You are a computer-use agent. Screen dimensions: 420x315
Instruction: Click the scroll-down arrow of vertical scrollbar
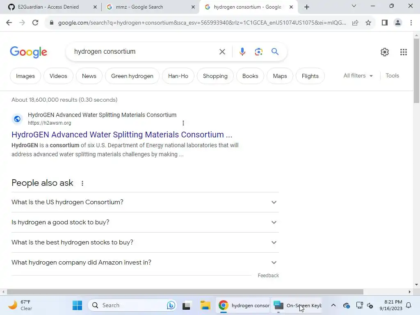coord(416,285)
